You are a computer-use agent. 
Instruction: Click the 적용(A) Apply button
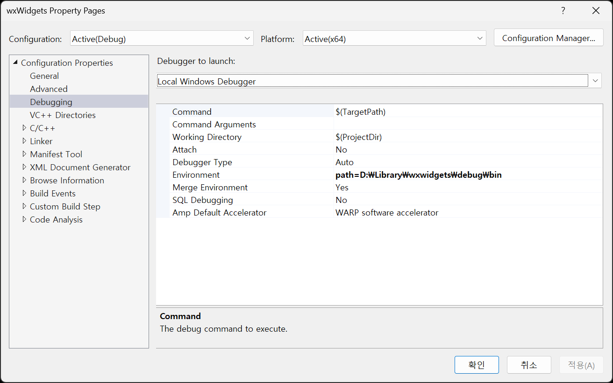(581, 365)
